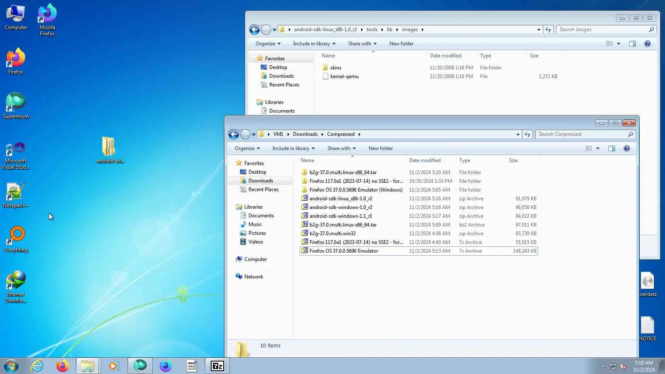Go back in the images window
This screenshot has height=374, width=665.
pyautogui.click(x=254, y=30)
